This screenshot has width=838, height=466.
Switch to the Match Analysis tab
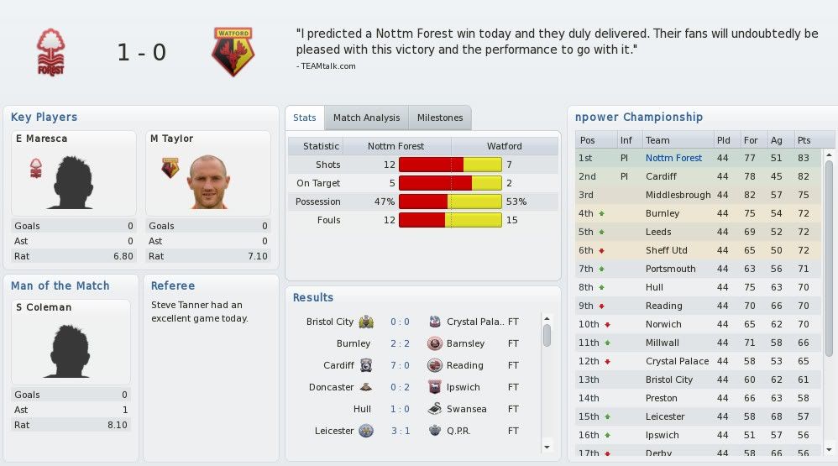367,118
